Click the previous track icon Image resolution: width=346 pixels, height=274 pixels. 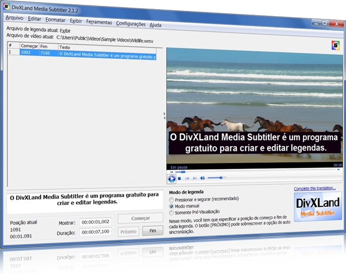(x=187, y=178)
